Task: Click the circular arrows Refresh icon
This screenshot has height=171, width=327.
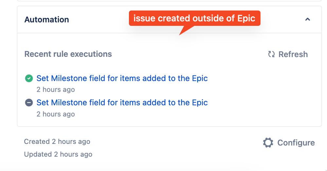Action: [x=271, y=54]
